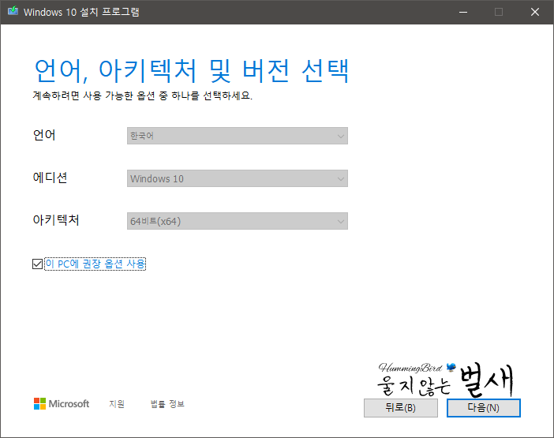Image resolution: width=554 pixels, height=438 pixels.
Task: Open the 법률 정보 link
Action: click(167, 404)
